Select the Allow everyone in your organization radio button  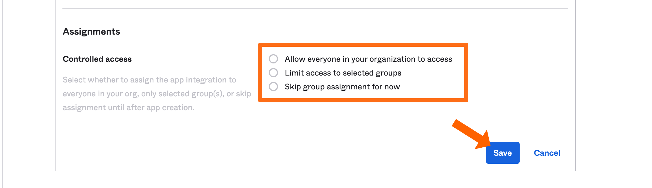tap(273, 59)
